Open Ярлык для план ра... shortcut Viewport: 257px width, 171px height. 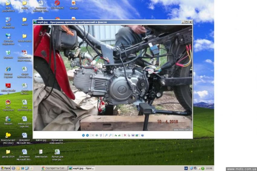pos(57,155)
